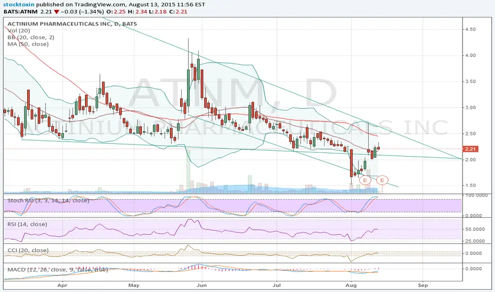Click the Jul date axis label
The width and height of the screenshot is (495, 292).
tap(277, 285)
